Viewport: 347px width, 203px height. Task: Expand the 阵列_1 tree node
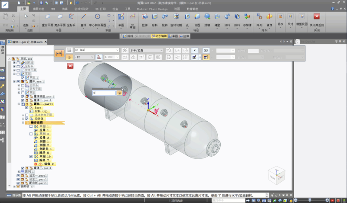[x=18, y=172]
